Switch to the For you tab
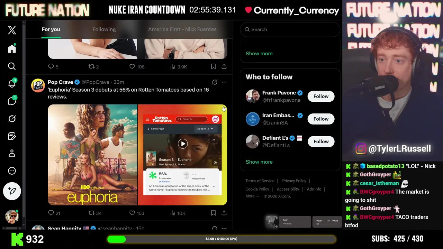 51,29
